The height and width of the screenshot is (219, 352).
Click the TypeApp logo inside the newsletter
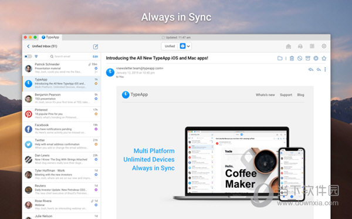click(x=135, y=95)
